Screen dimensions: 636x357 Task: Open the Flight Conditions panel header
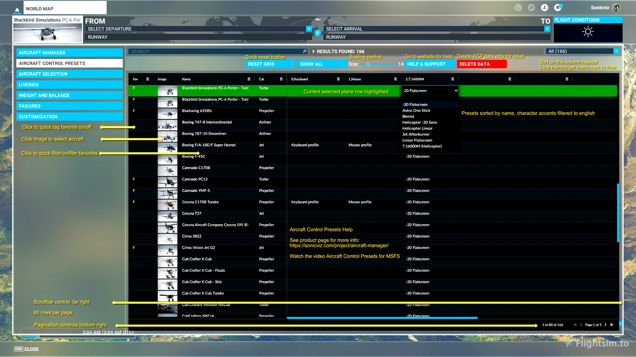(588, 20)
